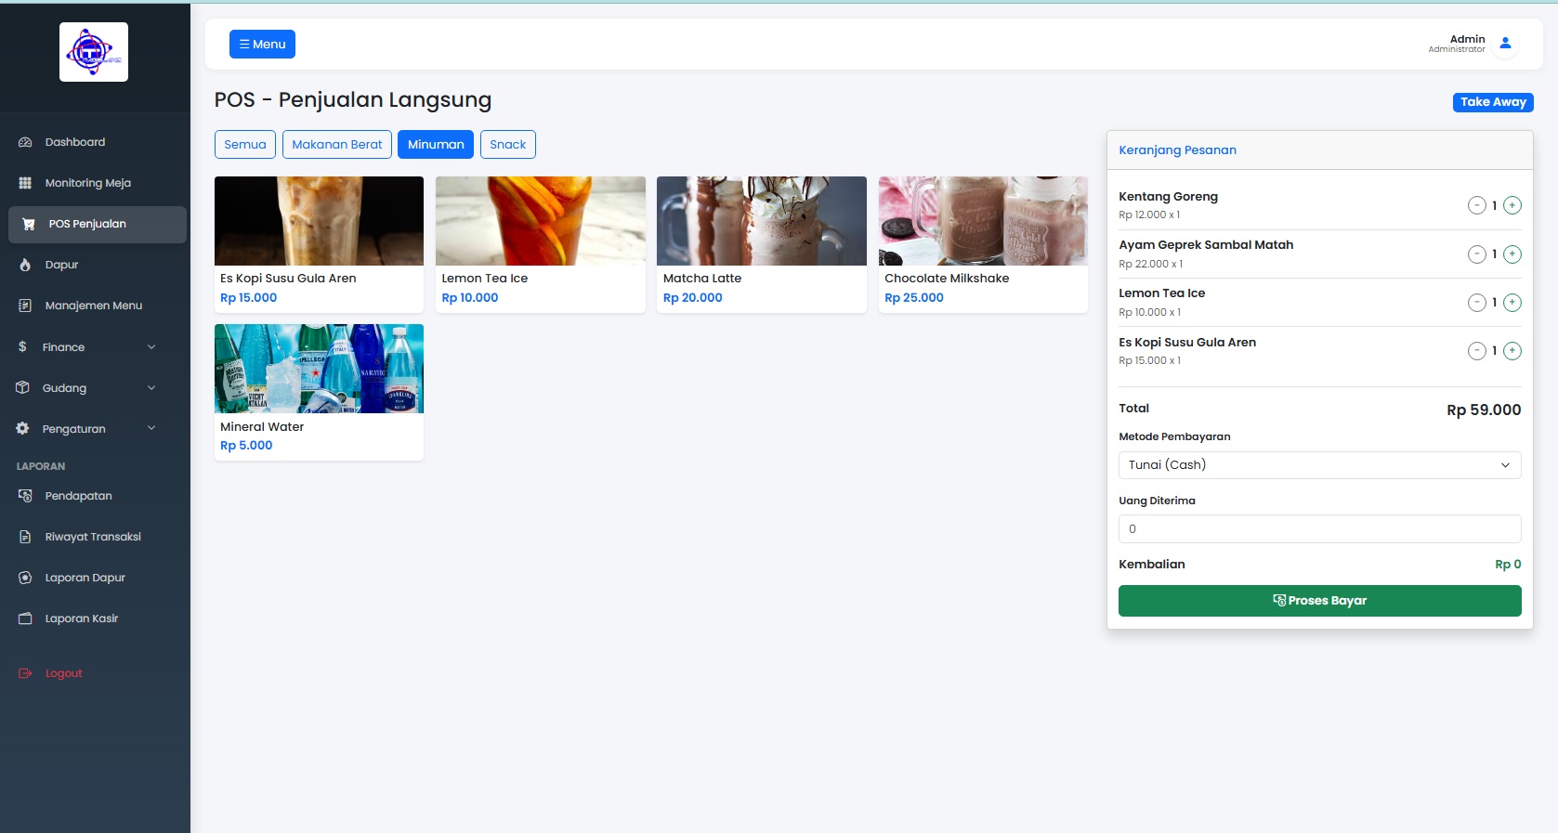Click the Dashboard gauge icon in sidebar

tap(25, 142)
